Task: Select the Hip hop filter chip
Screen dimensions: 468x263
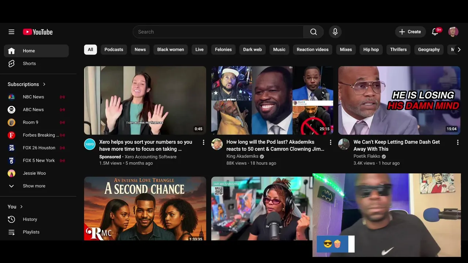Action: (371, 50)
